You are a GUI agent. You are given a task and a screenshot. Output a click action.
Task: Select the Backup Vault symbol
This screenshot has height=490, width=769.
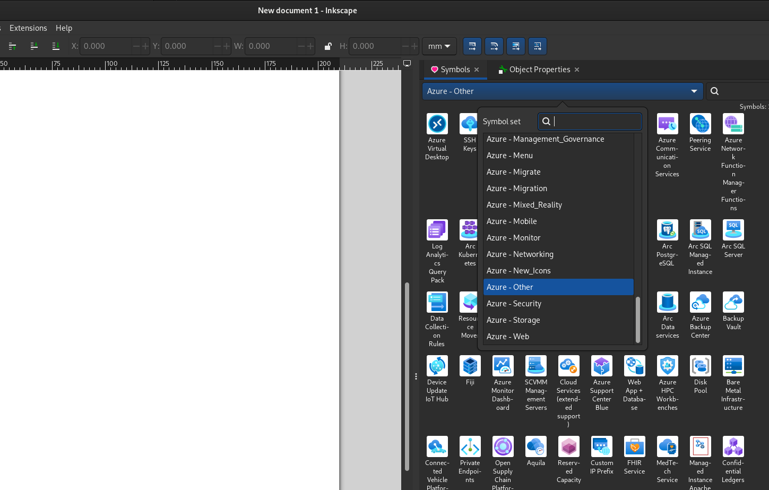tap(733, 311)
